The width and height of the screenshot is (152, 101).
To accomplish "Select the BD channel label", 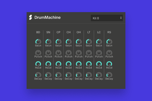I will point(38,32).
